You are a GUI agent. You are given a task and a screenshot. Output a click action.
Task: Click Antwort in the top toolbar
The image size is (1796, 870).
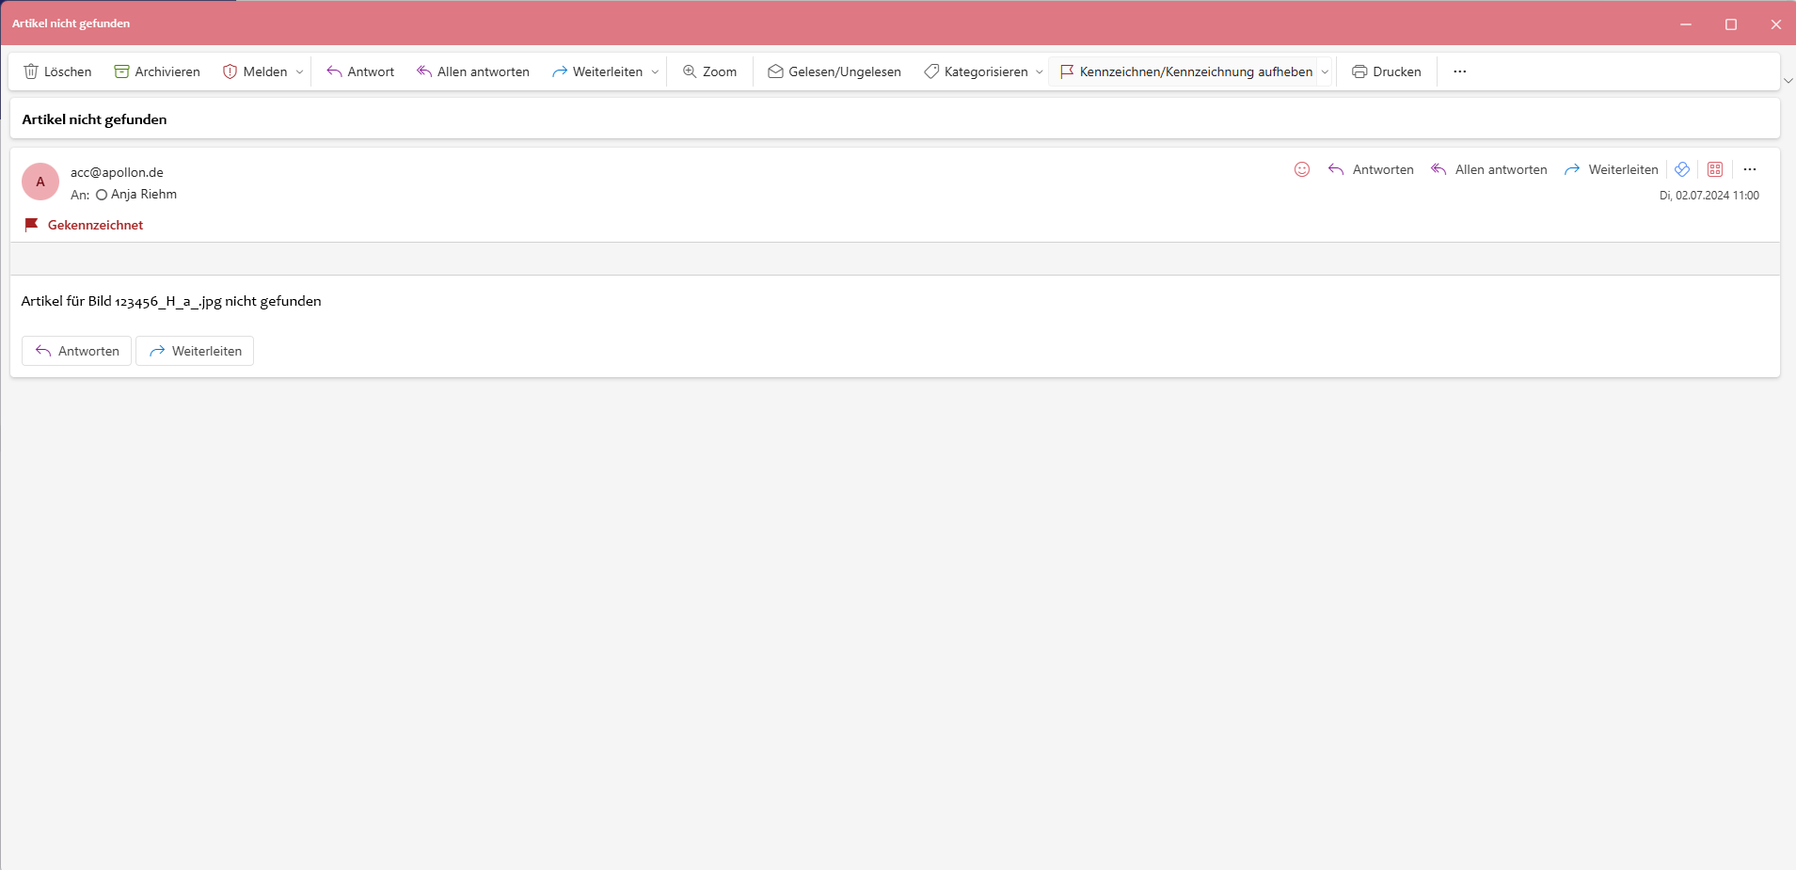(x=360, y=71)
